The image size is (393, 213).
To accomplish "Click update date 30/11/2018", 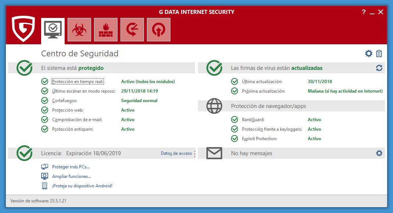I will coord(320,82).
